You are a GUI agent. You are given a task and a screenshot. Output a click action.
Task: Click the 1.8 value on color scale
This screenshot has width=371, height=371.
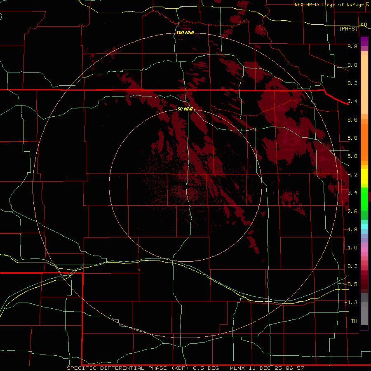(352, 230)
